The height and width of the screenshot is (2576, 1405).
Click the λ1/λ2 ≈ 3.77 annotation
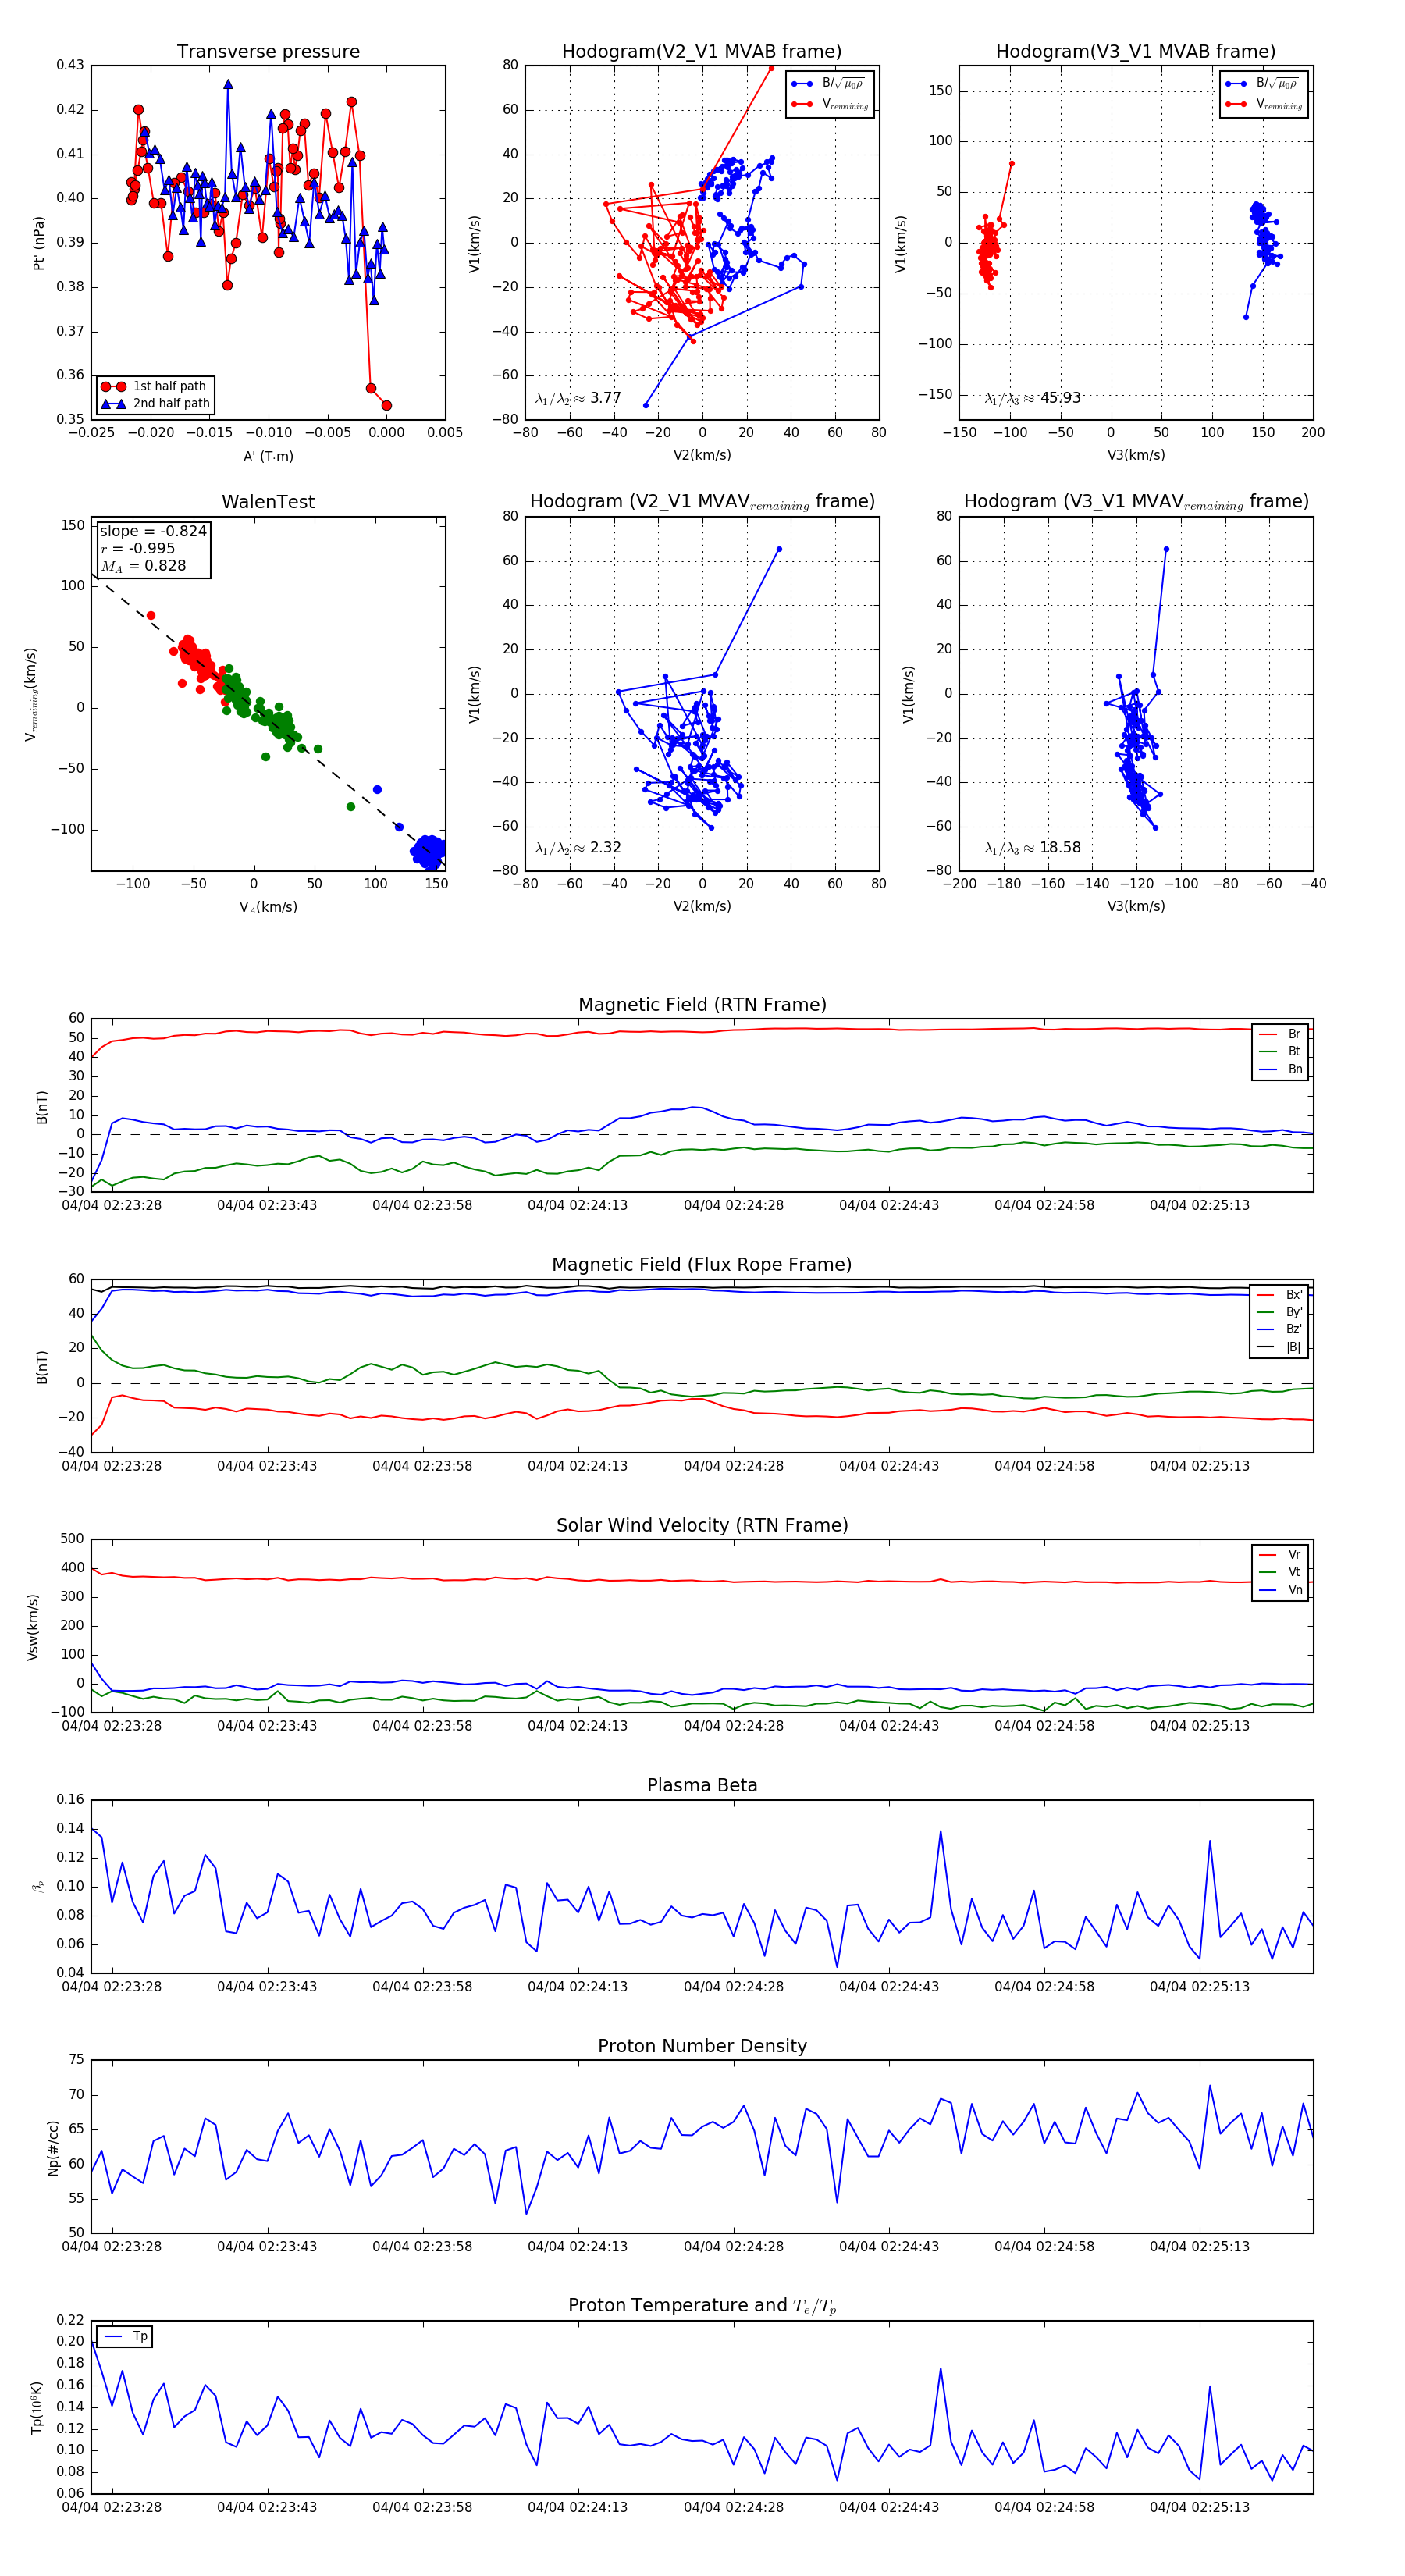coord(578,398)
